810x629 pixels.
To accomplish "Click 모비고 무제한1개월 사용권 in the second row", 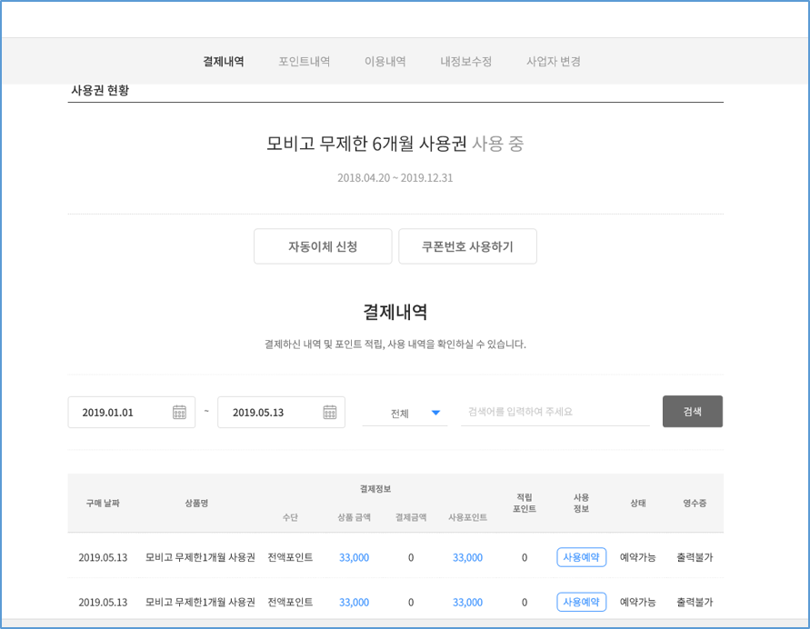I will click(x=200, y=603).
